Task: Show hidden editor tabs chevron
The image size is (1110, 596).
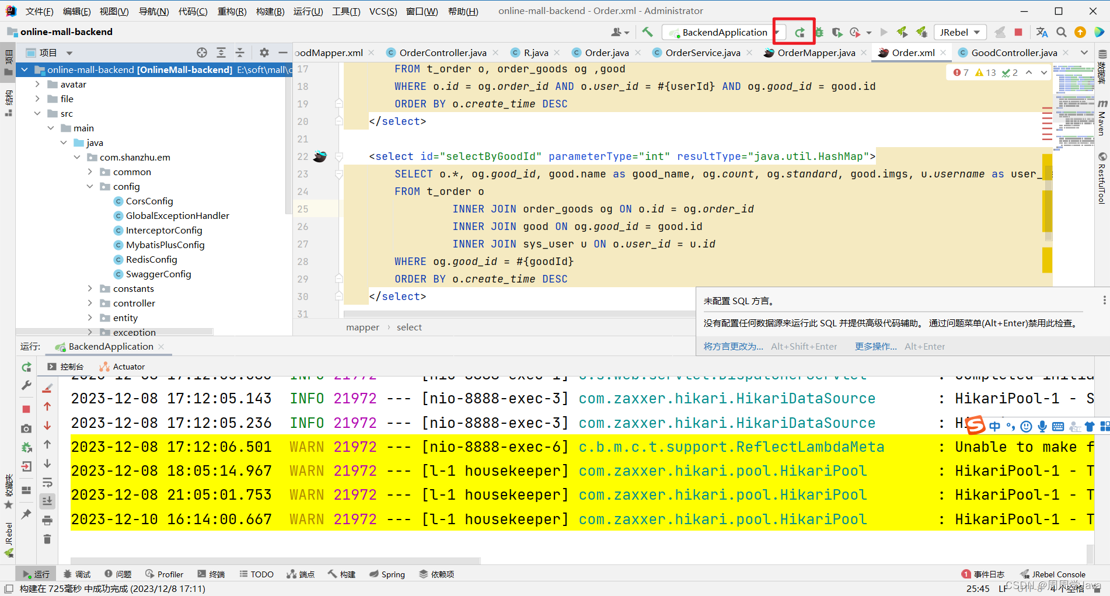Action: (x=1084, y=53)
